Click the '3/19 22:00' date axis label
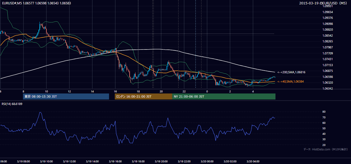 click(184, 162)
